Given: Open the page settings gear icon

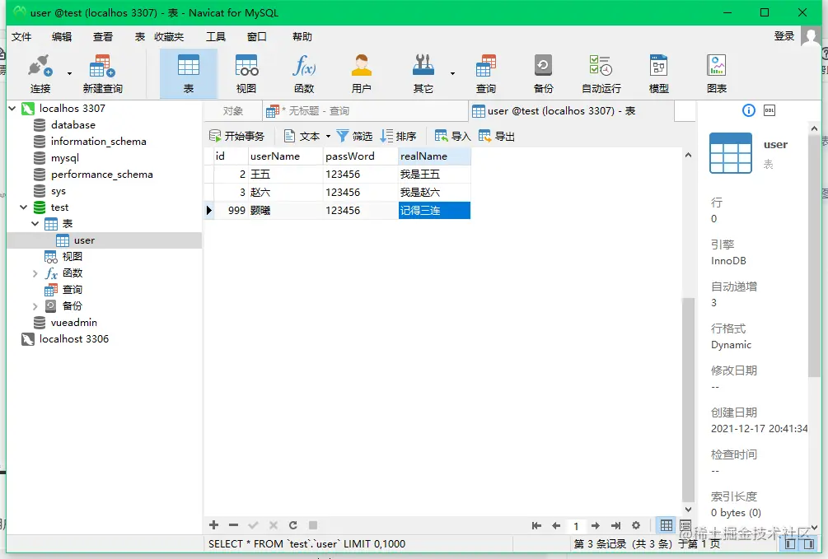Looking at the screenshot, I should [636, 525].
